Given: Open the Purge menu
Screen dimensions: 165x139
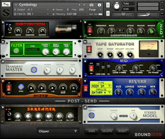Looking at the screenshot, I should 95,10.
